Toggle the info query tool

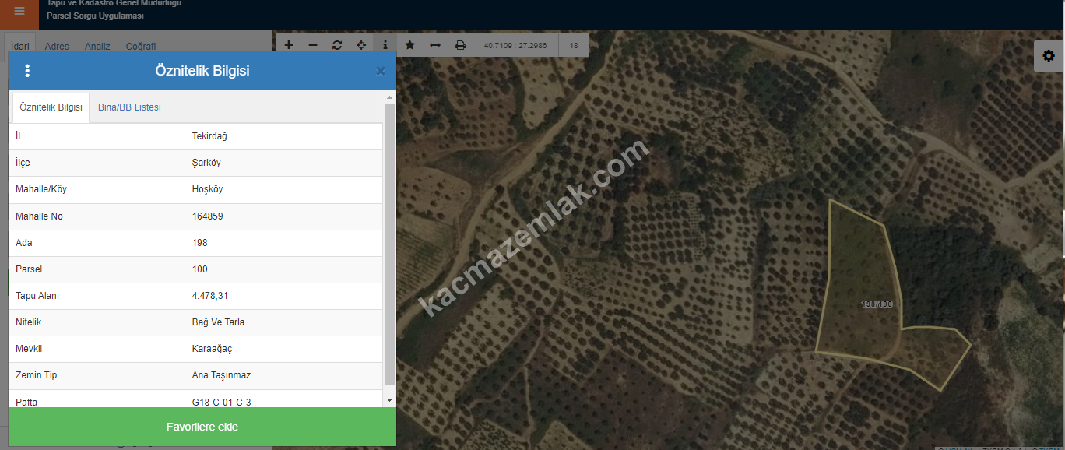point(385,45)
